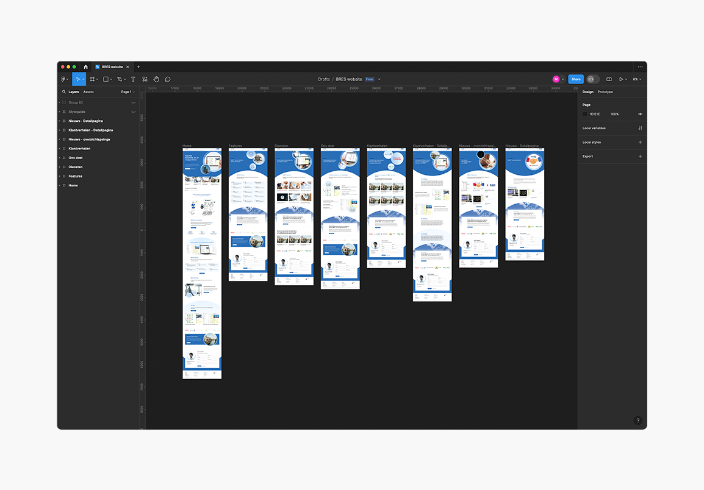Click the page background color swatch
704x490 pixels.
point(585,114)
